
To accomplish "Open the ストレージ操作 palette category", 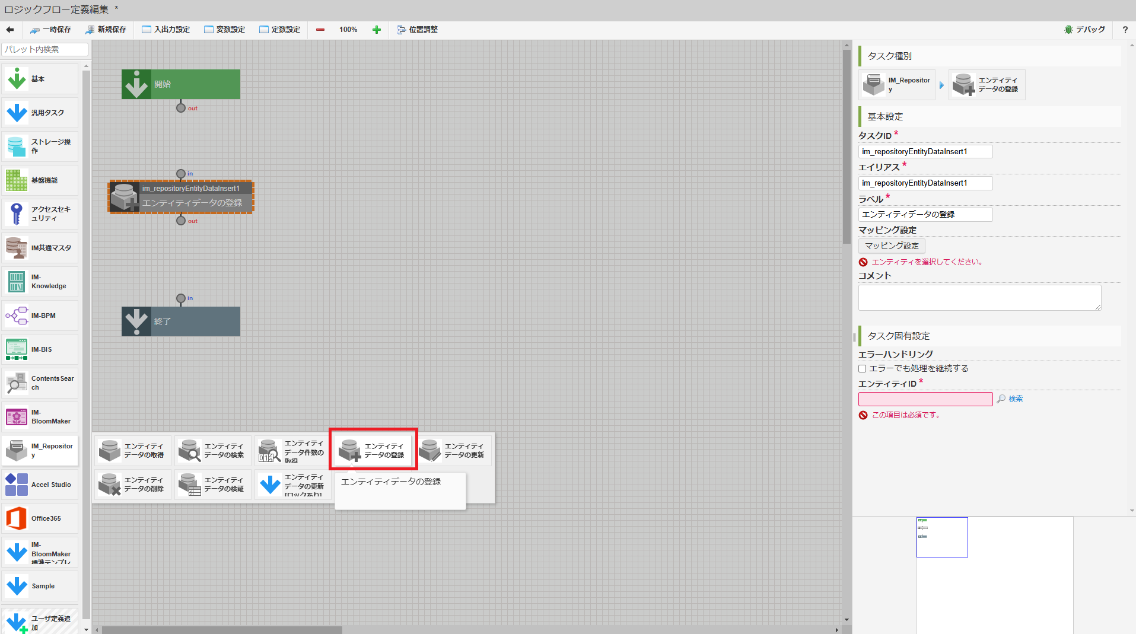I will click(x=40, y=146).
